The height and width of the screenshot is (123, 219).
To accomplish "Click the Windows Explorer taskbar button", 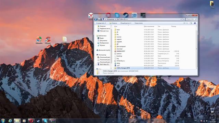I will click(x=17, y=121).
